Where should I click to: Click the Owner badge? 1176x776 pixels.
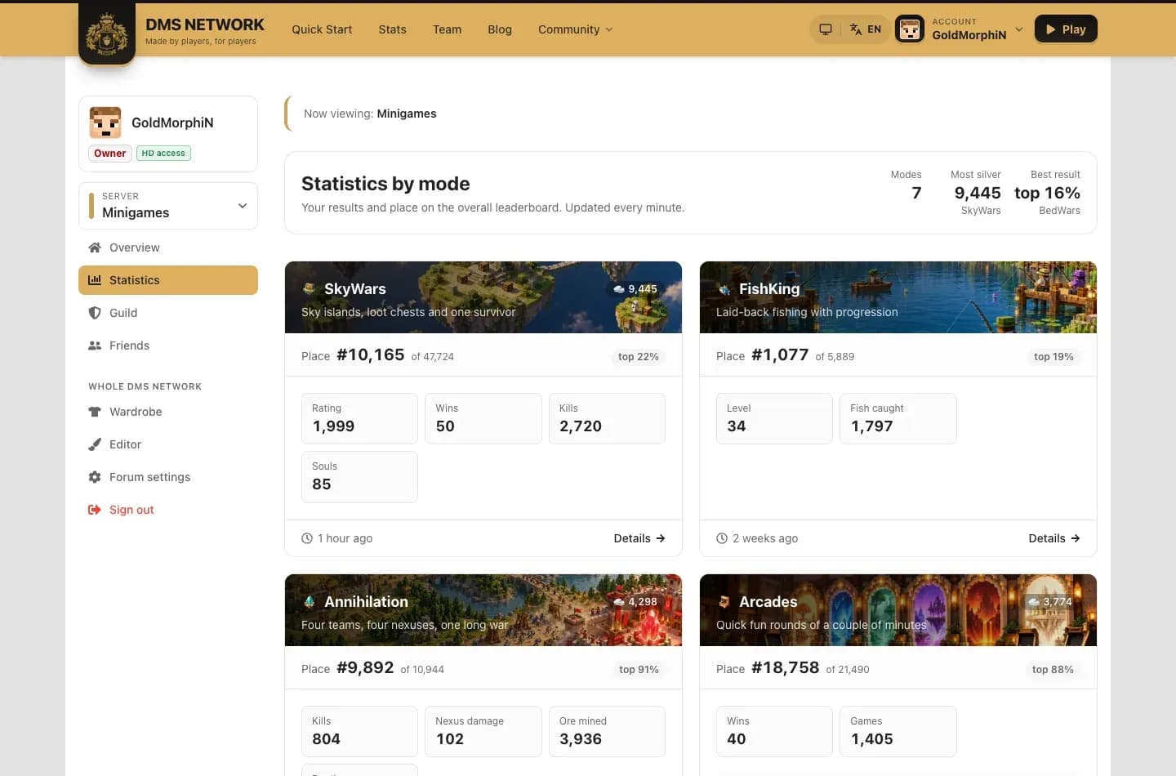coord(109,154)
